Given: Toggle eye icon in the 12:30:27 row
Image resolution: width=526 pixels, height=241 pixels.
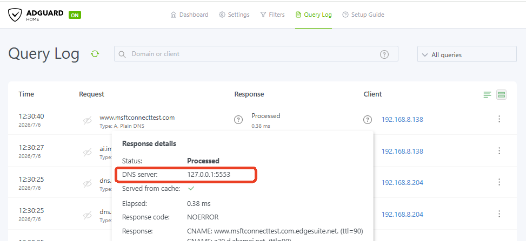Looking at the screenshot, I should click(x=87, y=152).
